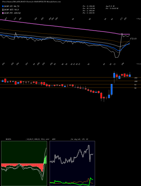Select the 'DOW ST: 96.73' legend text
Viewport: 141px width, 186px height.
click(x=12, y=6)
